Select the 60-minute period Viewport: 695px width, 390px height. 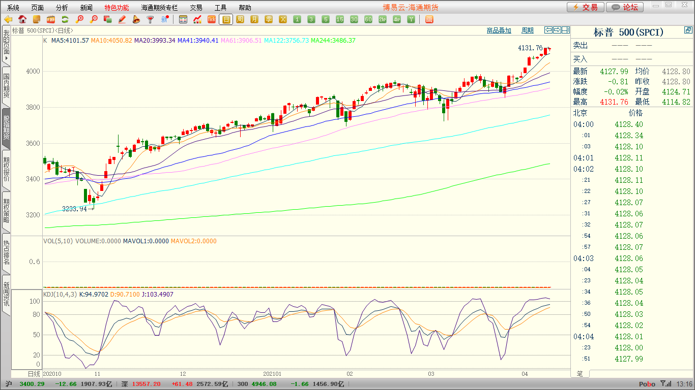pyautogui.click(x=368, y=19)
